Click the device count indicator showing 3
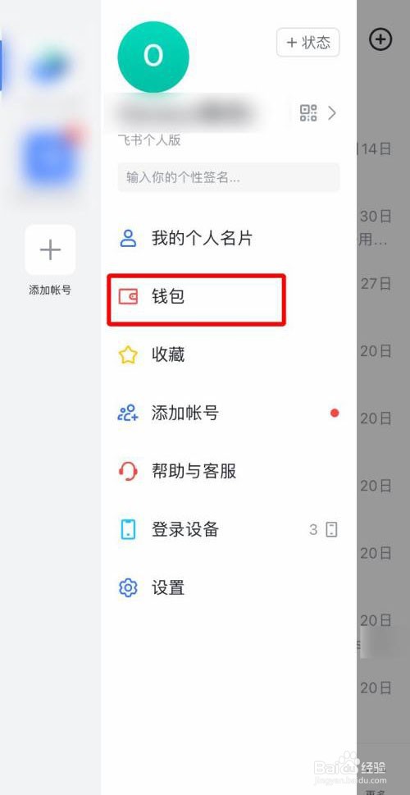The width and height of the screenshot is (410, 795). pos(323,530)
